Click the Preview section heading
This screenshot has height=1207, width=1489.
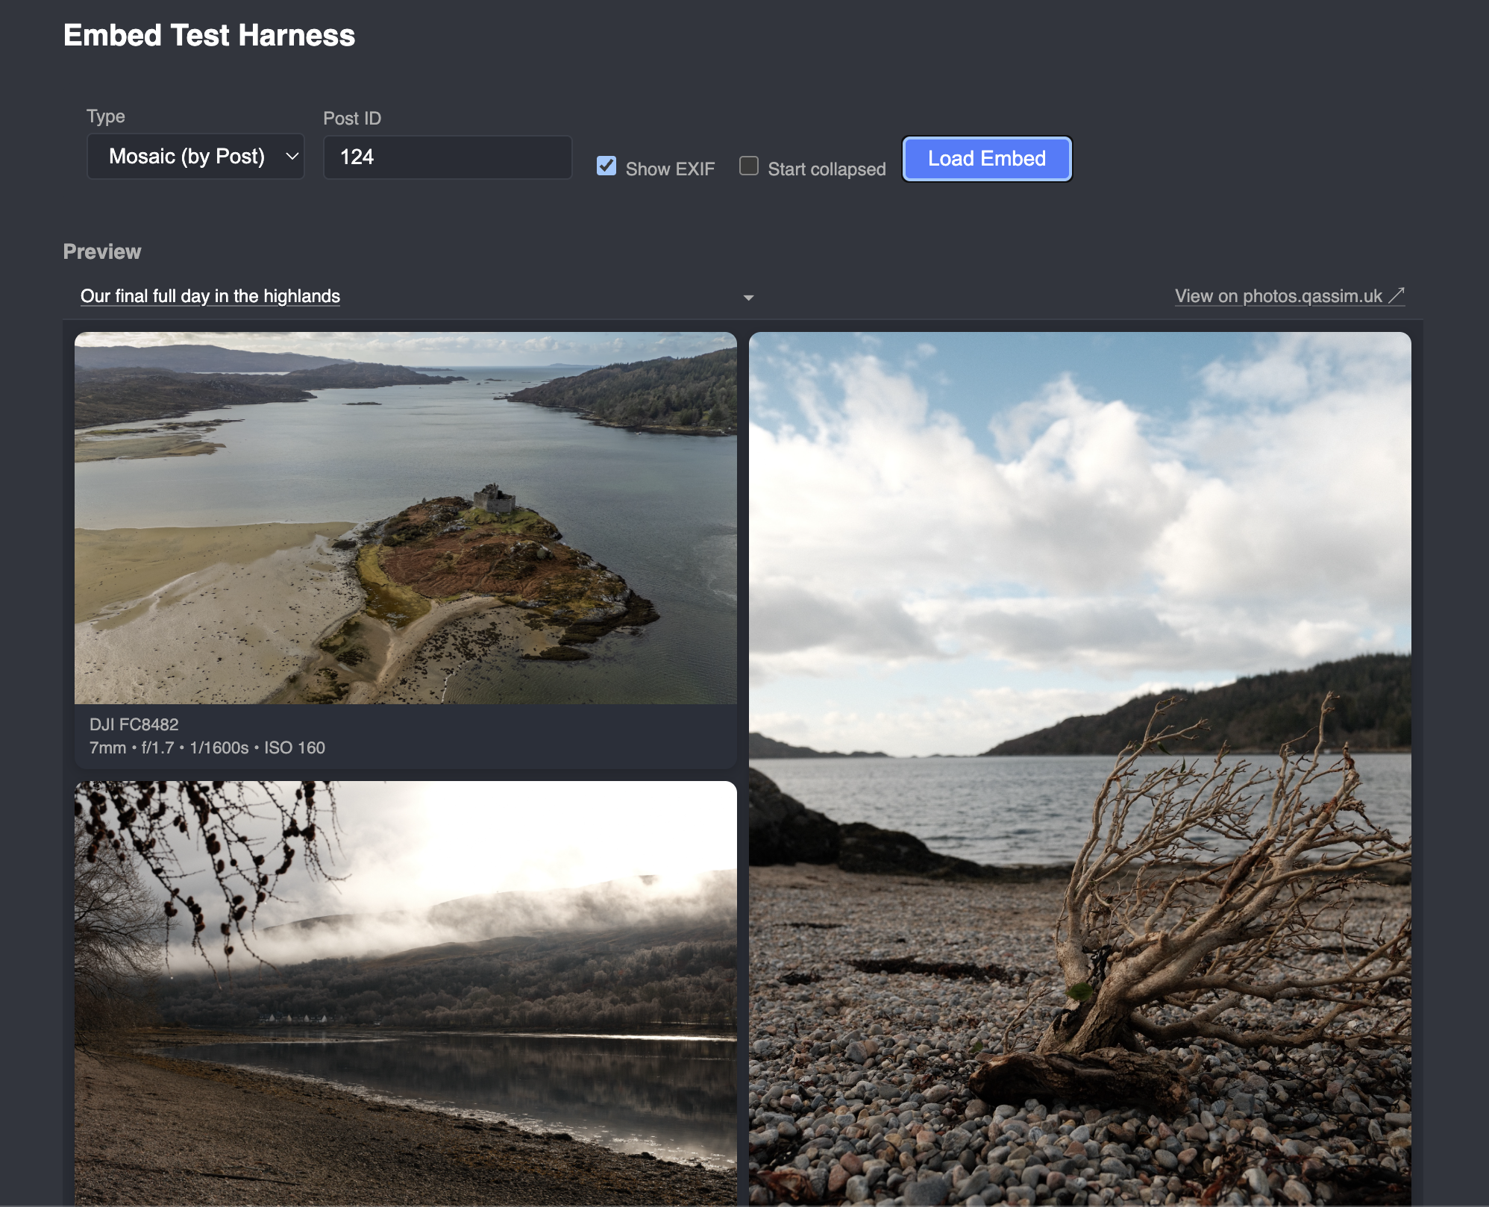point(102,252)
